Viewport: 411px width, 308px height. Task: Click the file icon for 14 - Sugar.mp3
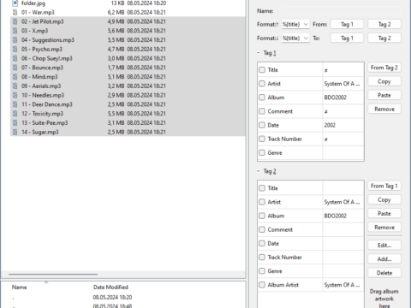tap(15, 132)
